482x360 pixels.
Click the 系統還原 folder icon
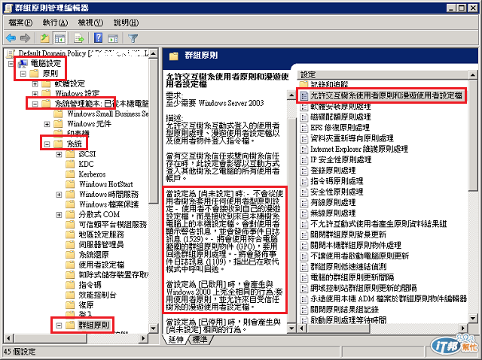(70, 255)
